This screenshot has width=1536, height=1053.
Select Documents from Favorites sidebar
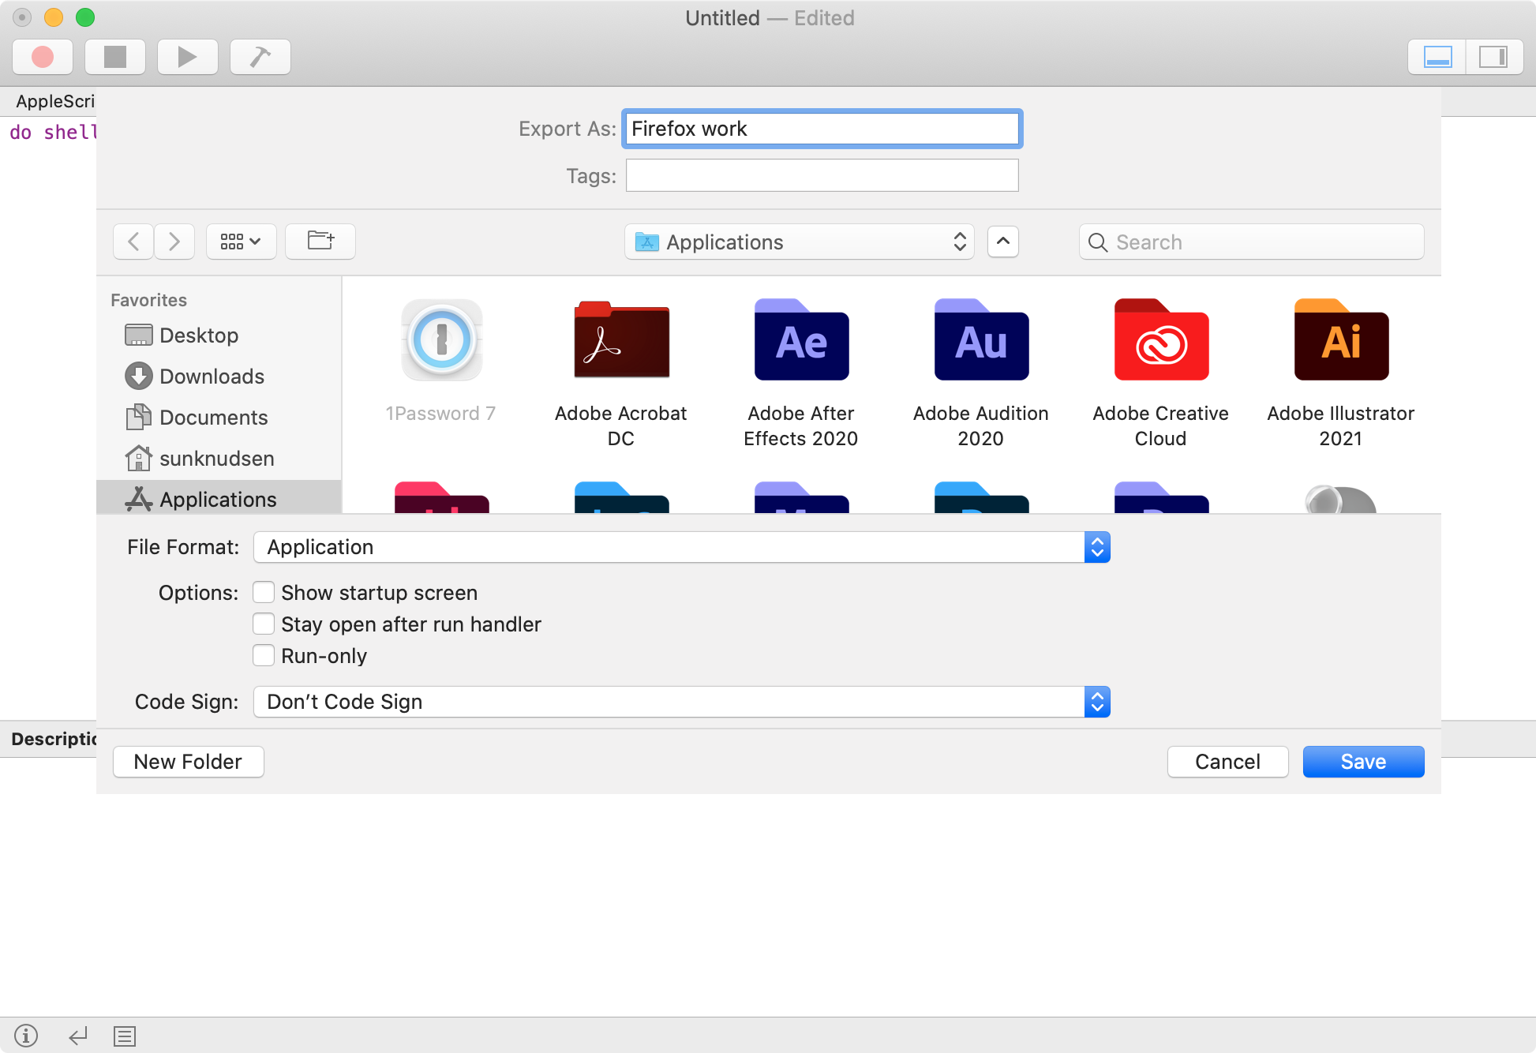[x=214, y=416]
